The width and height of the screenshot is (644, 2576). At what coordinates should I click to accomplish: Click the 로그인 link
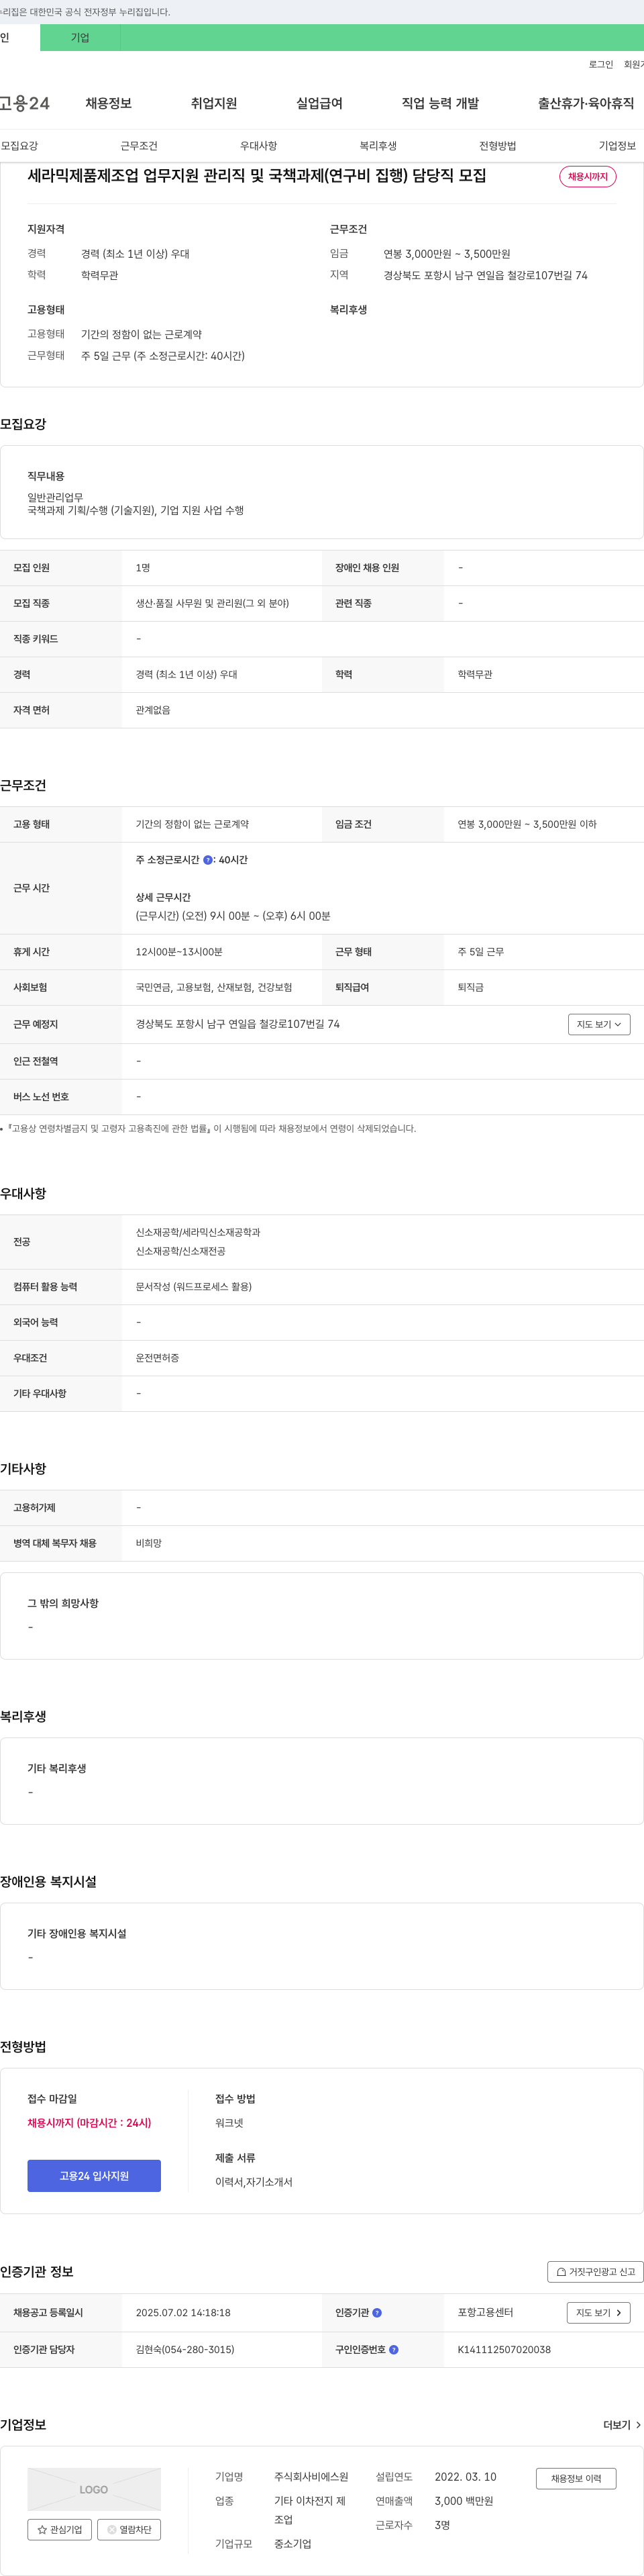coord(600,64)
